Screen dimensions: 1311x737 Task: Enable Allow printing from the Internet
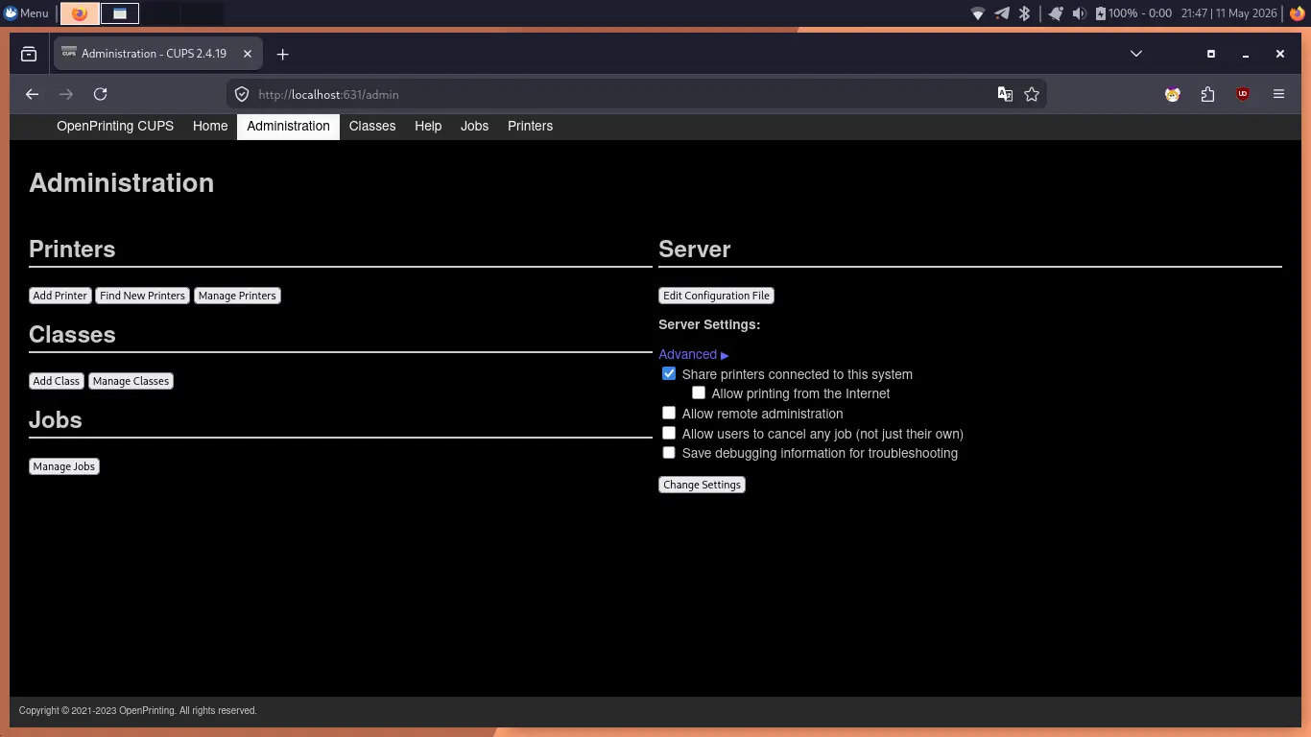699,392
